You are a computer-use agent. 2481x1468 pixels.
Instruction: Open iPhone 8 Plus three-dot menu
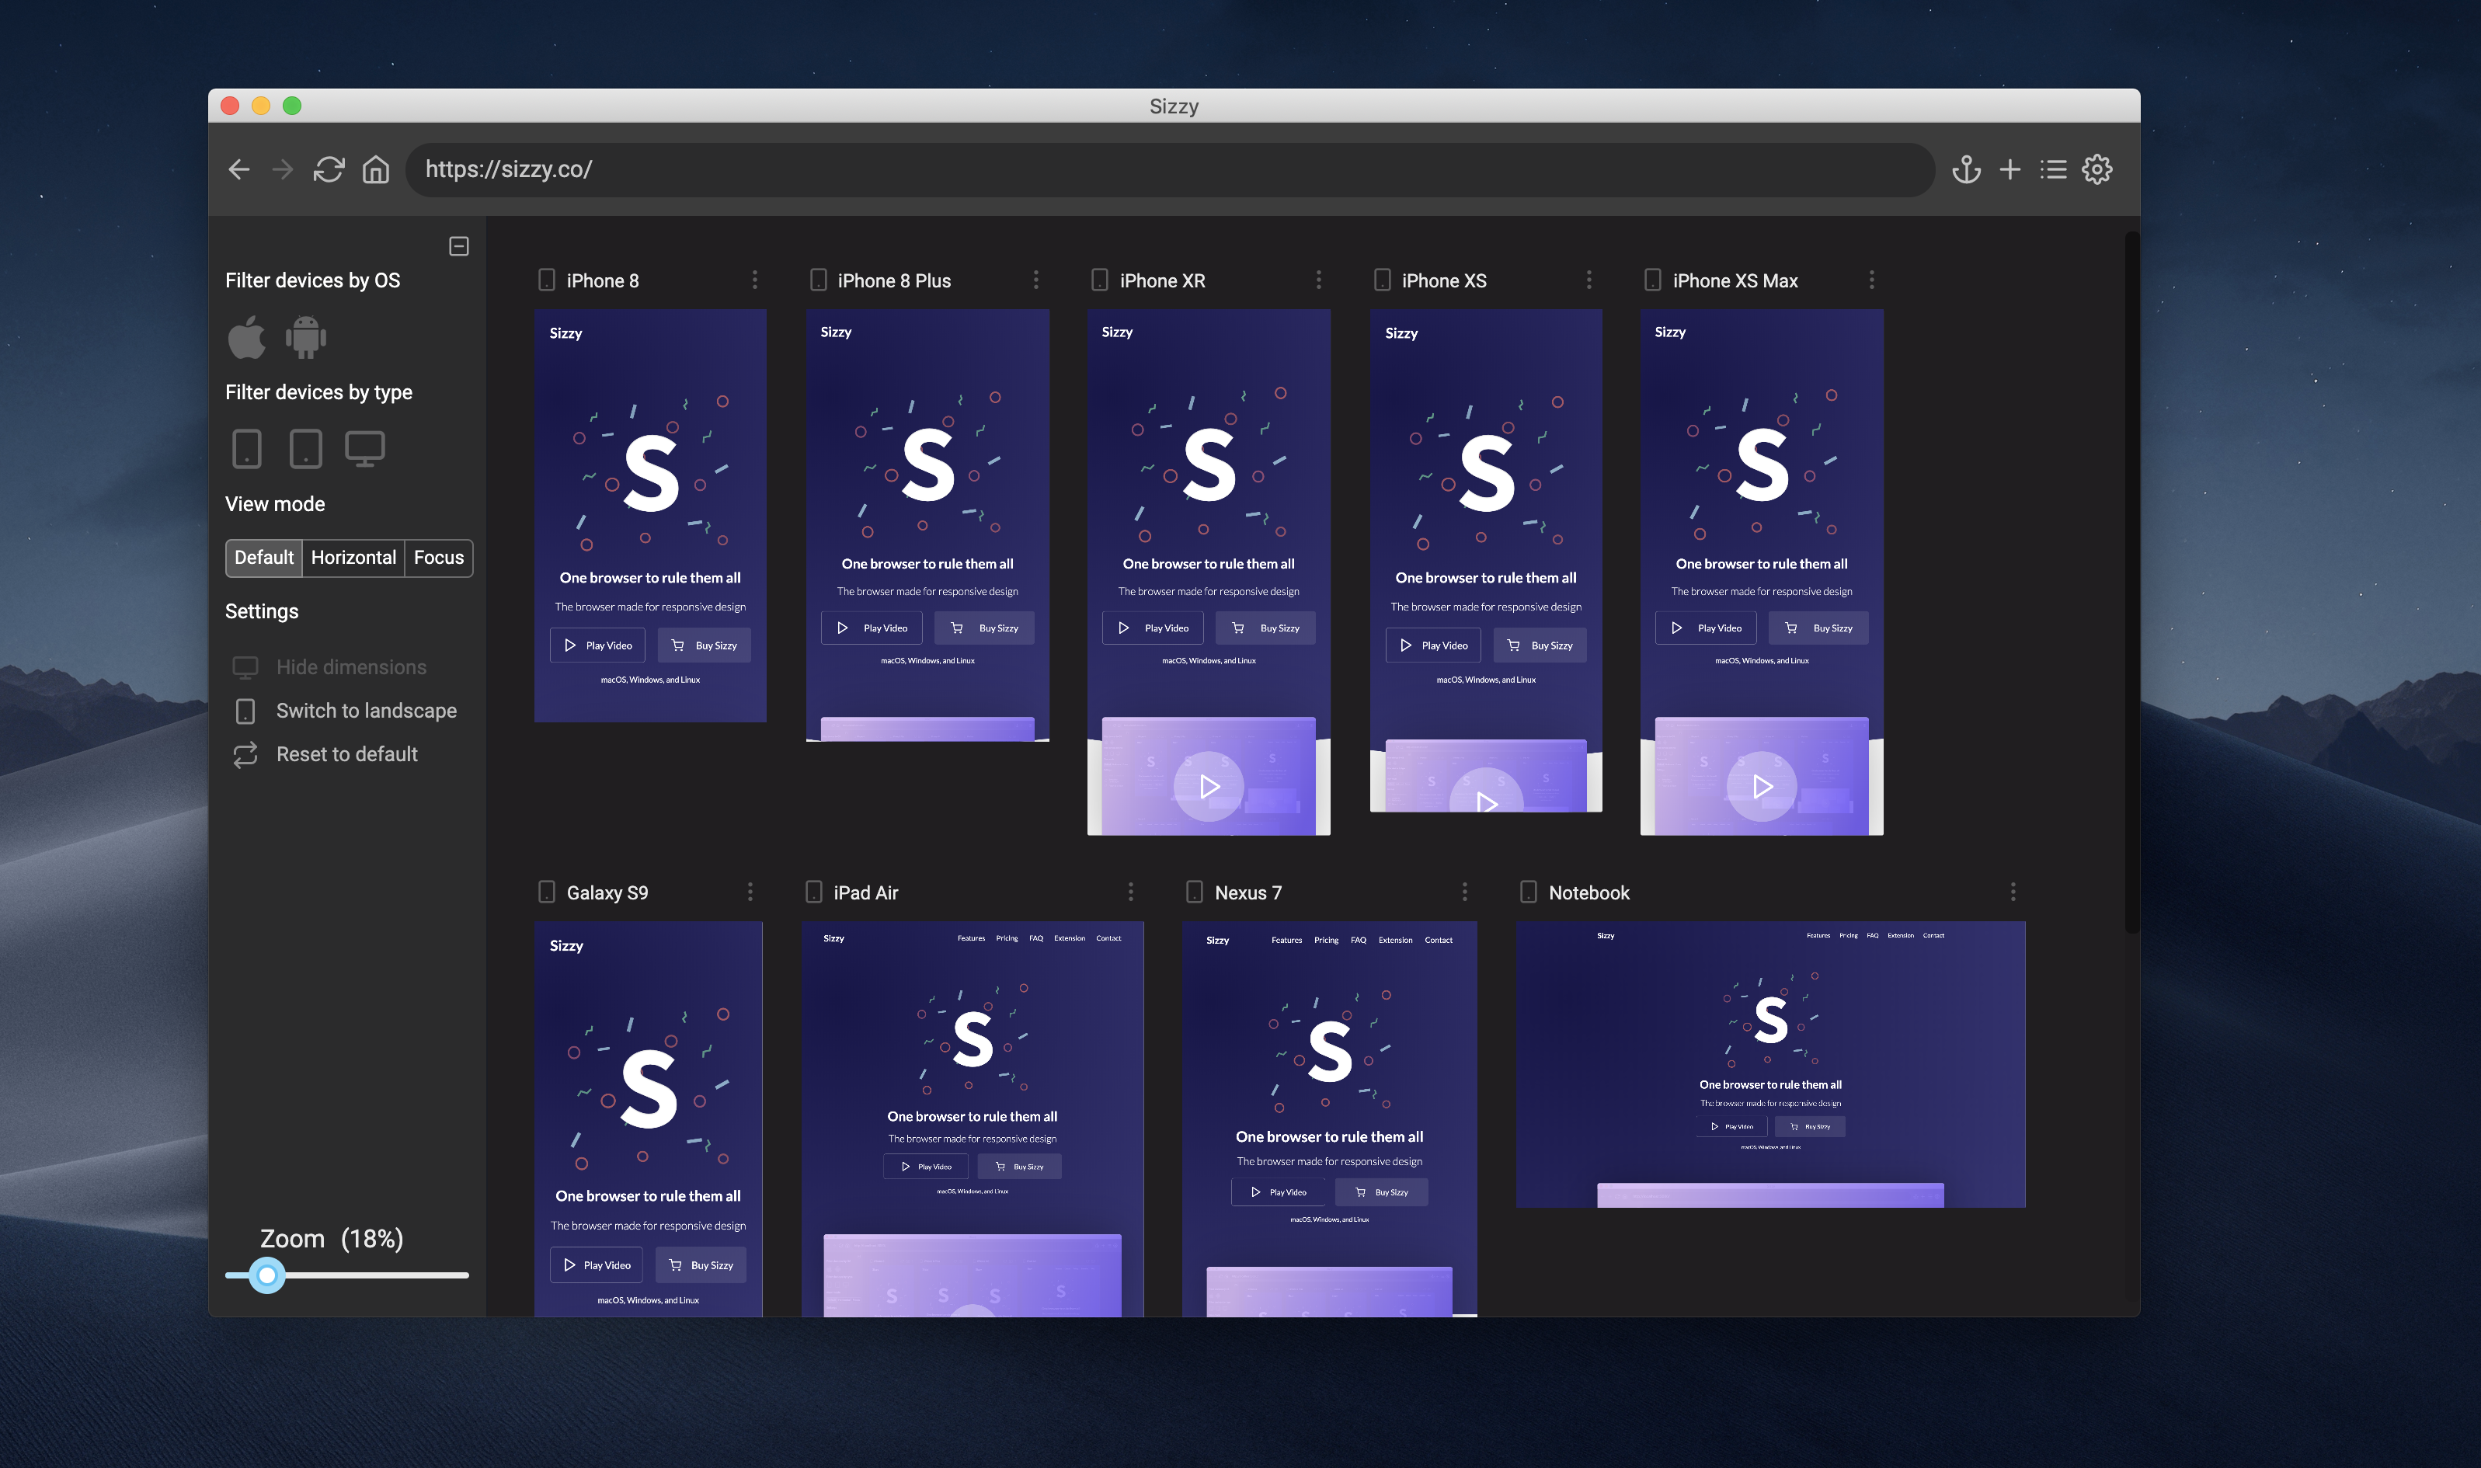pyautogui.click(x=1035, y=281)
